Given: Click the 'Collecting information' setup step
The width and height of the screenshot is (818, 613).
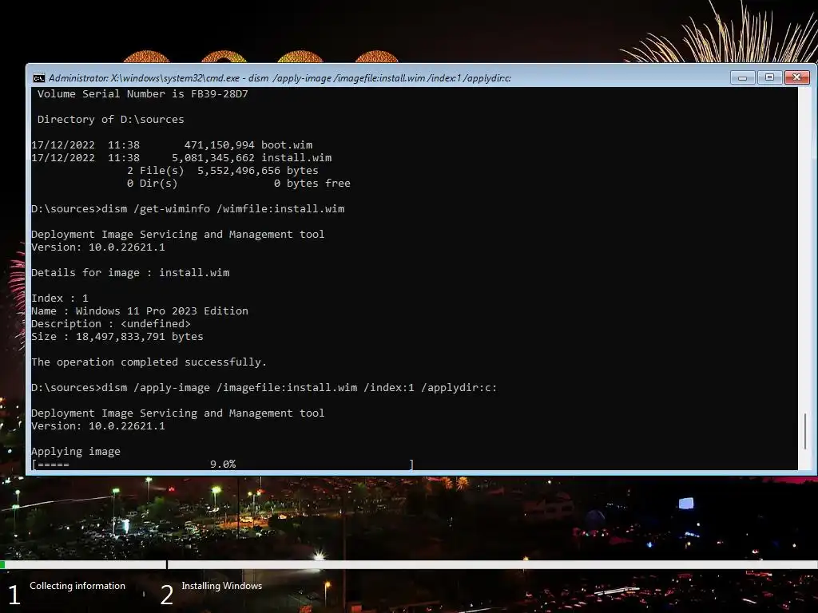Looking at the screenshot, I should [77, 586].
